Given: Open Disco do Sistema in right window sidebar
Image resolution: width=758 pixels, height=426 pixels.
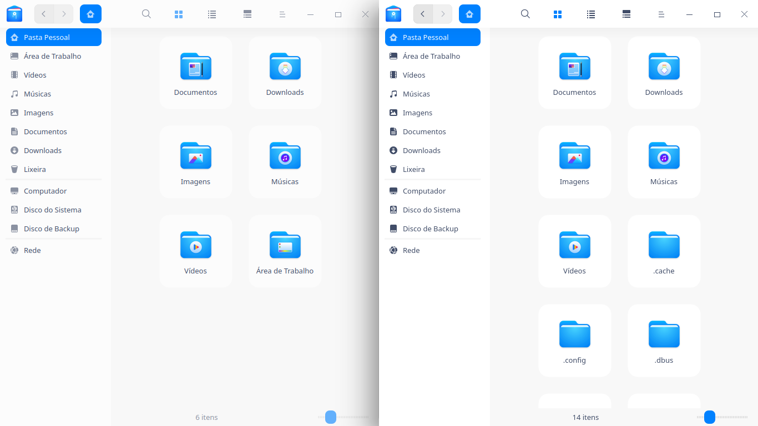Looking at the screenshot, I should tap(433, 210).
